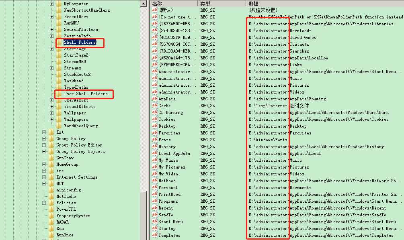
Task: Expand the Streams key
Action: 51,68
